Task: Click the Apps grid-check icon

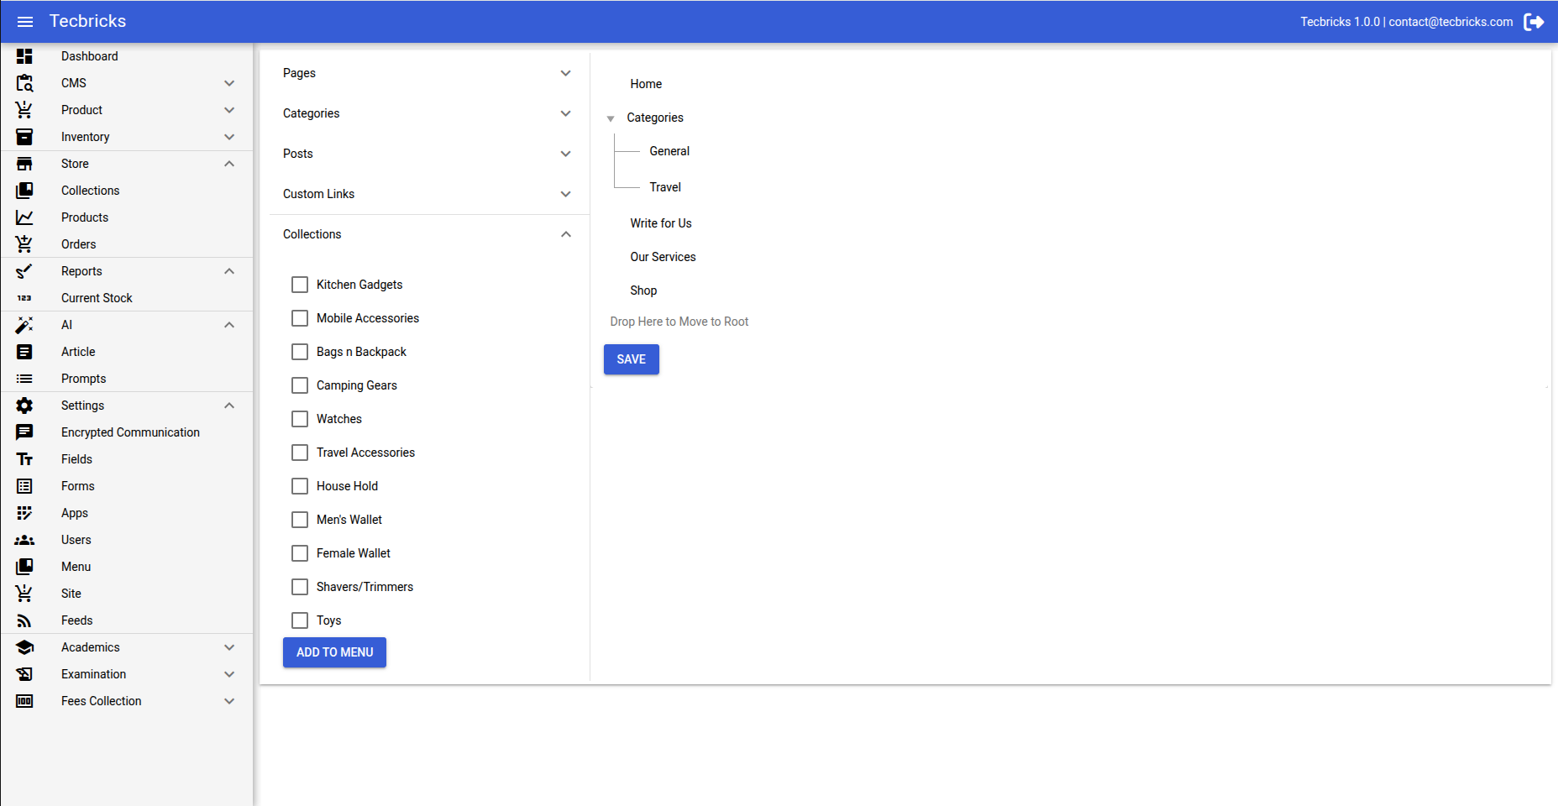Action: 24,513
